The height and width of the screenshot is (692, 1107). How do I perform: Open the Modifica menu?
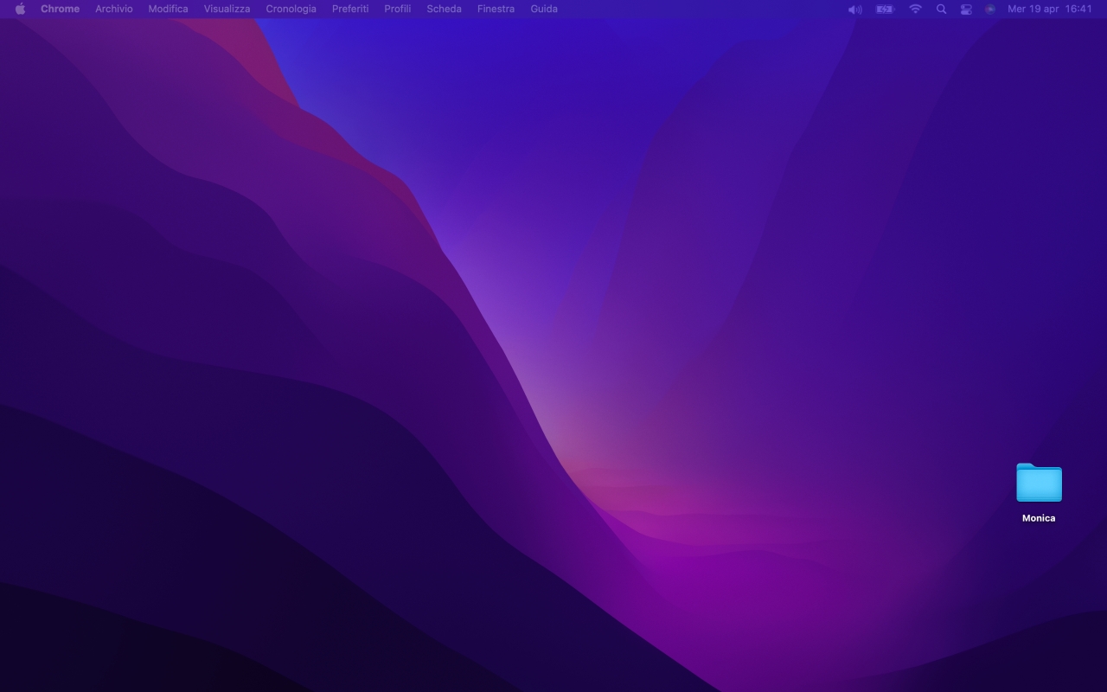point(168,9)
